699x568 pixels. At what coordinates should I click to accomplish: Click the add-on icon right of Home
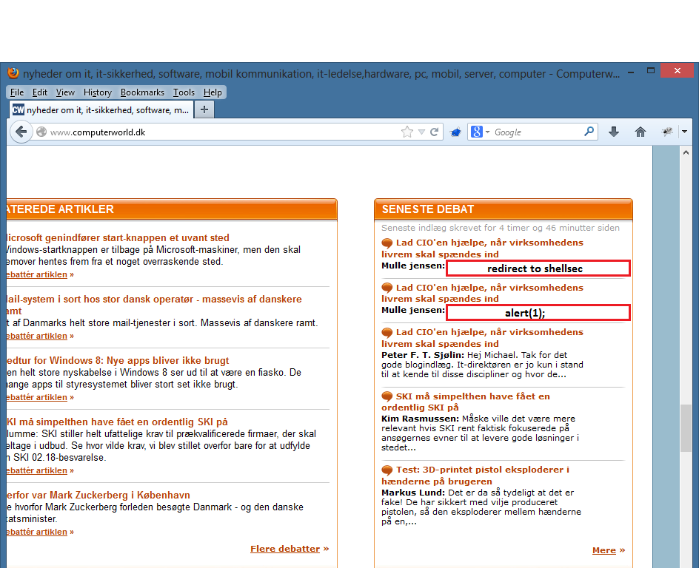pyautogui.click(x=667, y=132)
